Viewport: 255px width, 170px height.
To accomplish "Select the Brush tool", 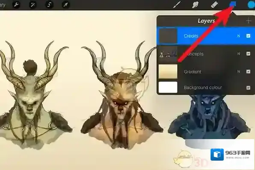I will pyautogui.click(x=177, y=4).
